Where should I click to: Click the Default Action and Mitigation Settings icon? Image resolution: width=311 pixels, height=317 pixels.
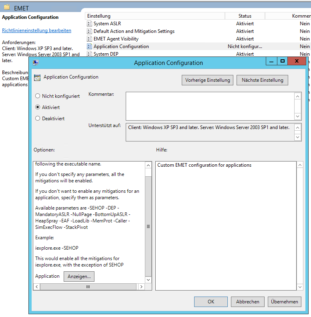[89, 31]
